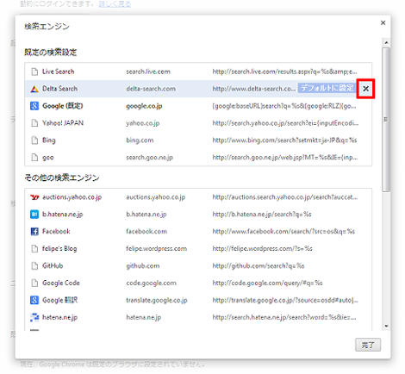
Task: Click the google.co.jp keyword
Action: pos(144,106)
